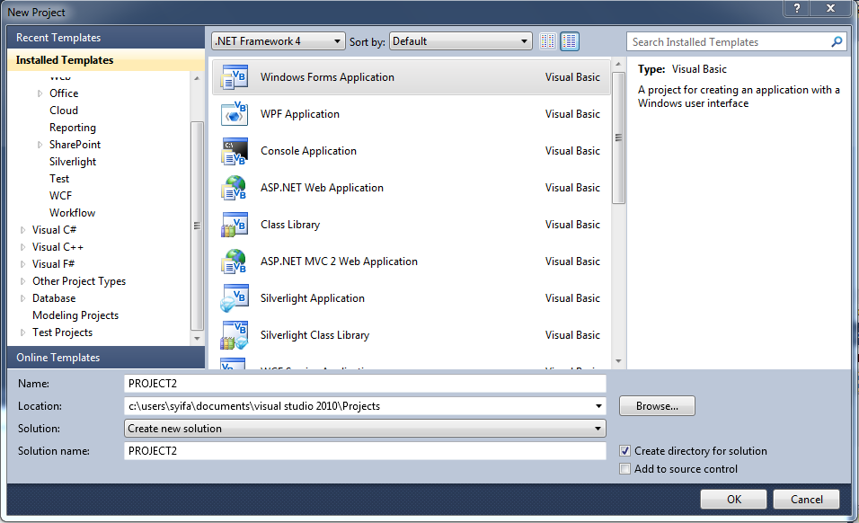
Task: Select the Console Application icon
Action: (235, 151)
